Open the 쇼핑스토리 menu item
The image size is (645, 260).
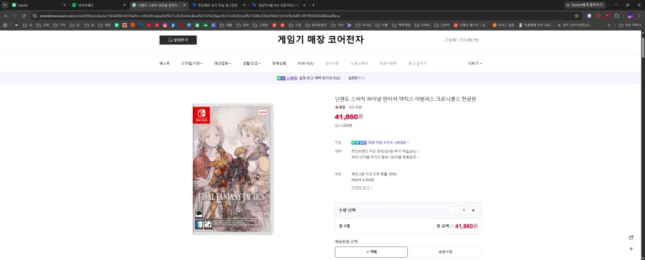click(x=359, y=63)
